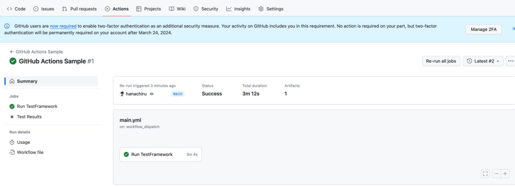515x187 pixels.
Task: Click the file icon next to Workflow file
Action: (12, 152)
